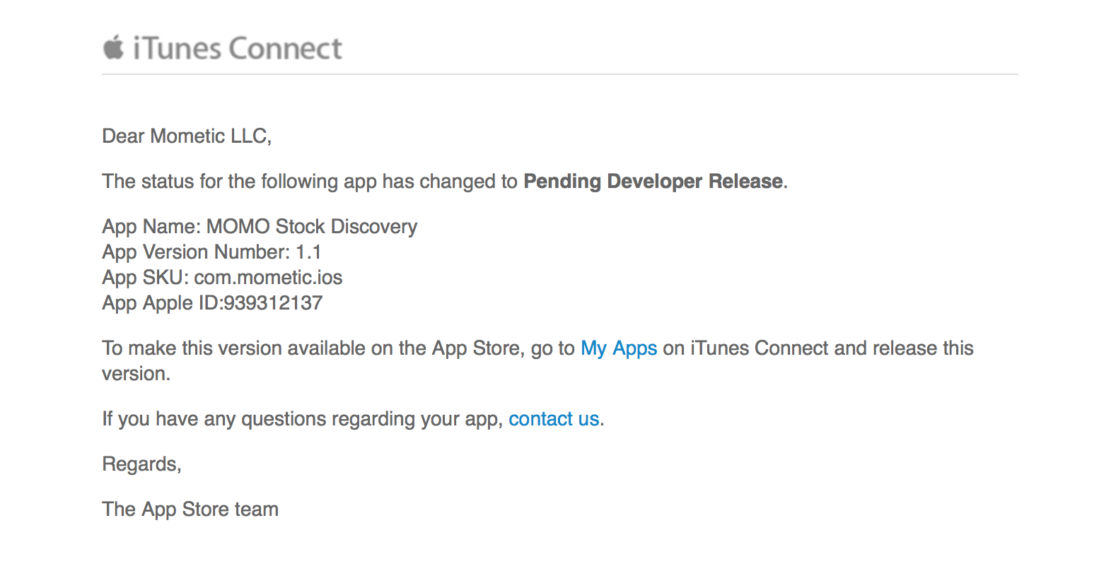Click 'The App Store team' signature
Screen dimensions: 1099x588
coord(190,510)
